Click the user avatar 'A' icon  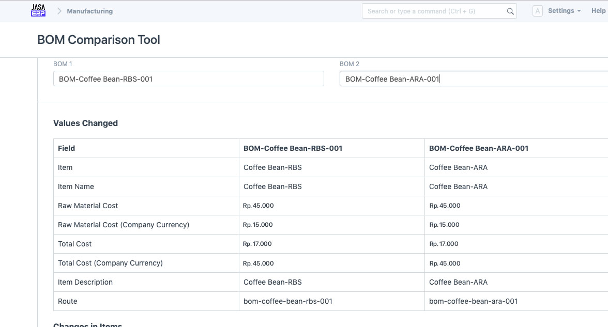(537, 11)
